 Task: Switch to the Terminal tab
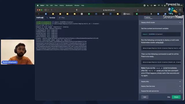pyautogui.click(x=51, y=18)
